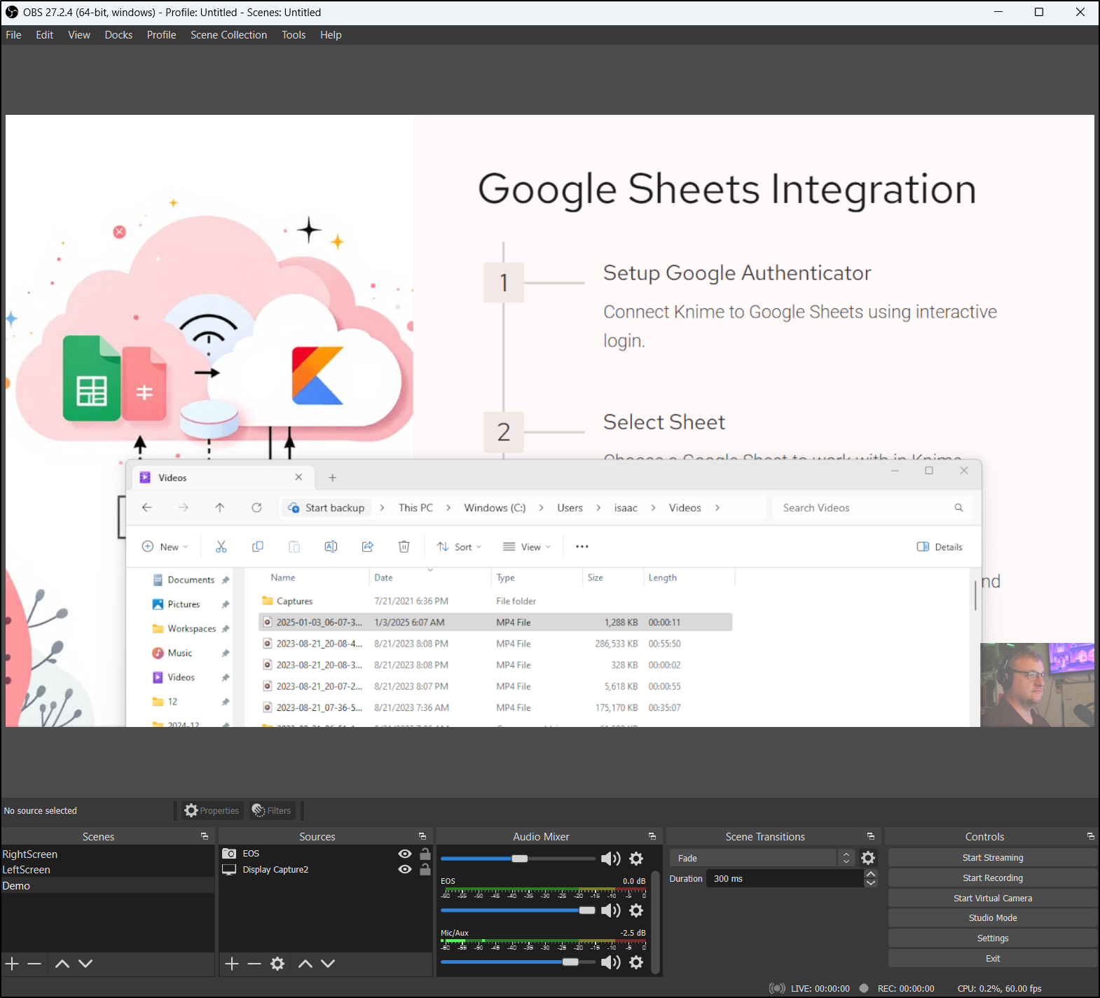Expand chevron after Videos in address bar
Viewport: 1100px width, 998px height.
coord(717,508)
